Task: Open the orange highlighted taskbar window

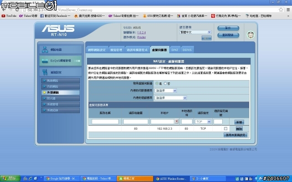Action: click(x=135, y=178)
